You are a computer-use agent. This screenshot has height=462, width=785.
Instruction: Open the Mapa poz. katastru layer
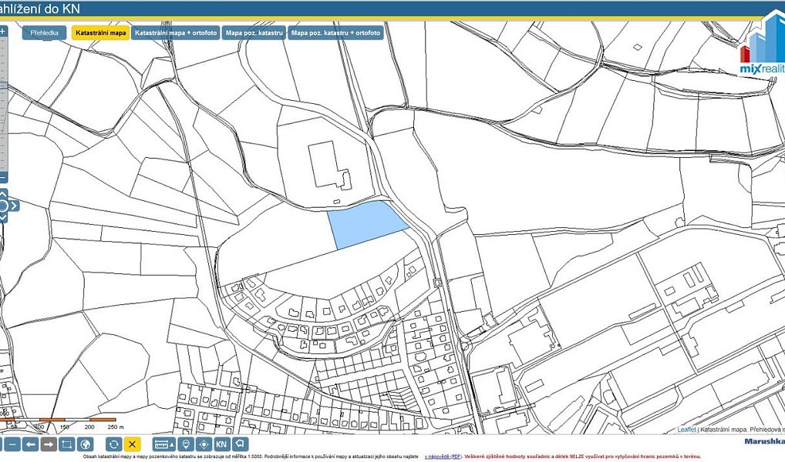pos(254,33)
